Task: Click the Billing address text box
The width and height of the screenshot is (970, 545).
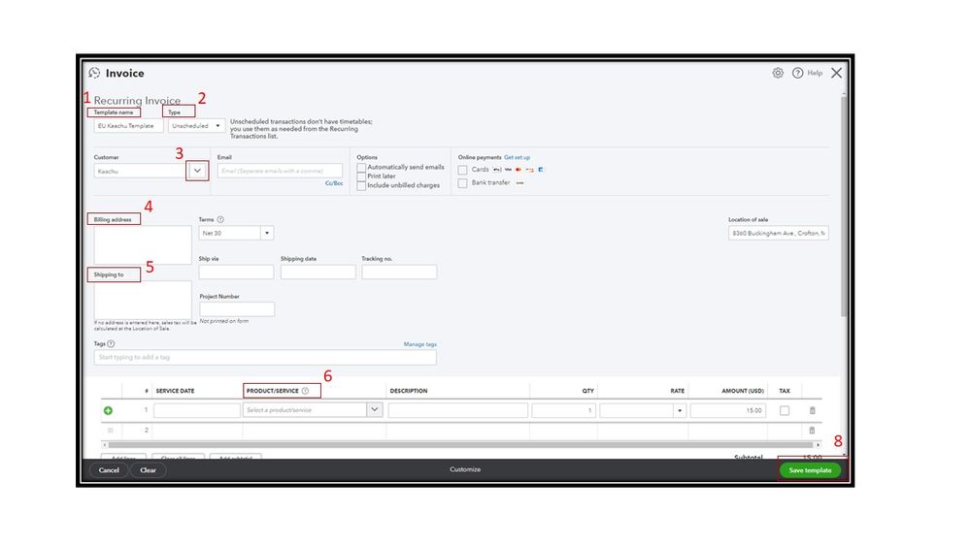Action: 143,244
